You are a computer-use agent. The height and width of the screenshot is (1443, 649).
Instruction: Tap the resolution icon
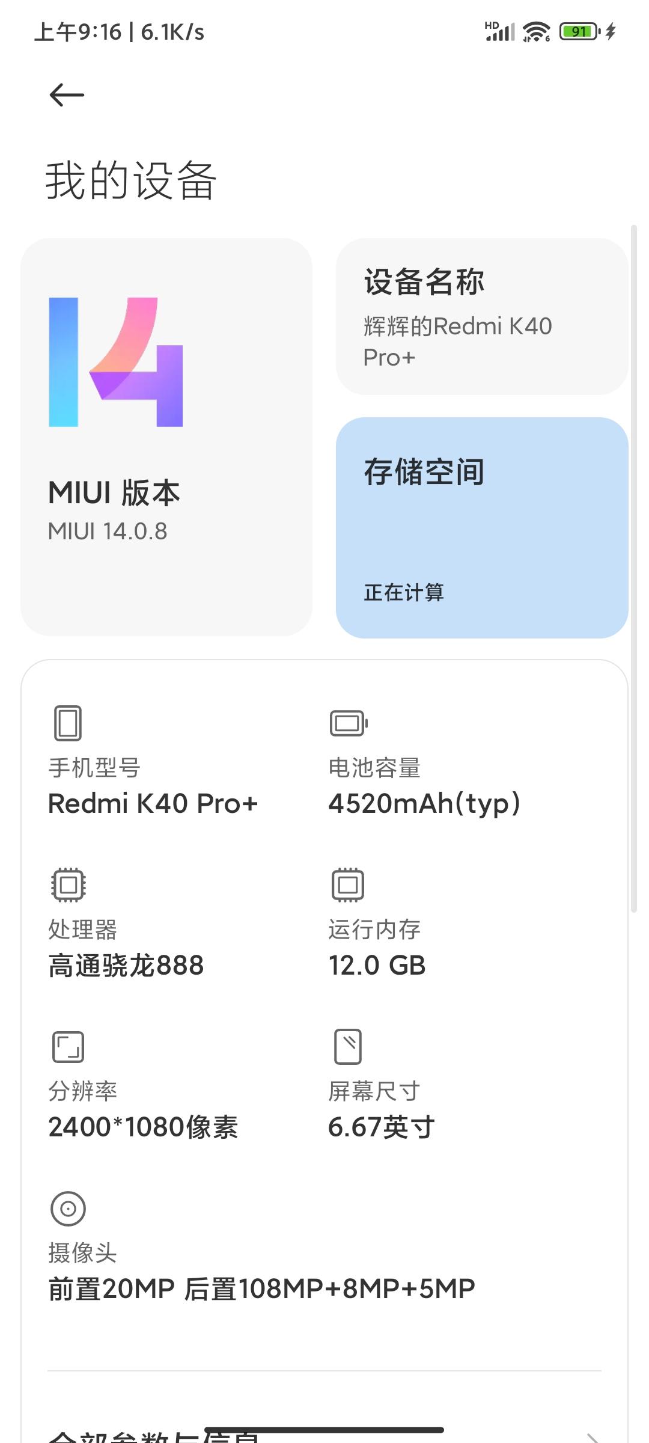pos(68,1047)
